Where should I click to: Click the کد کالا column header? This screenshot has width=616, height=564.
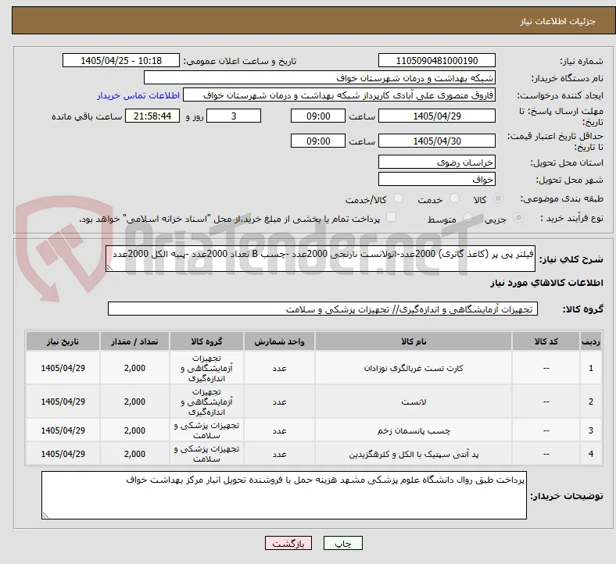546,341
